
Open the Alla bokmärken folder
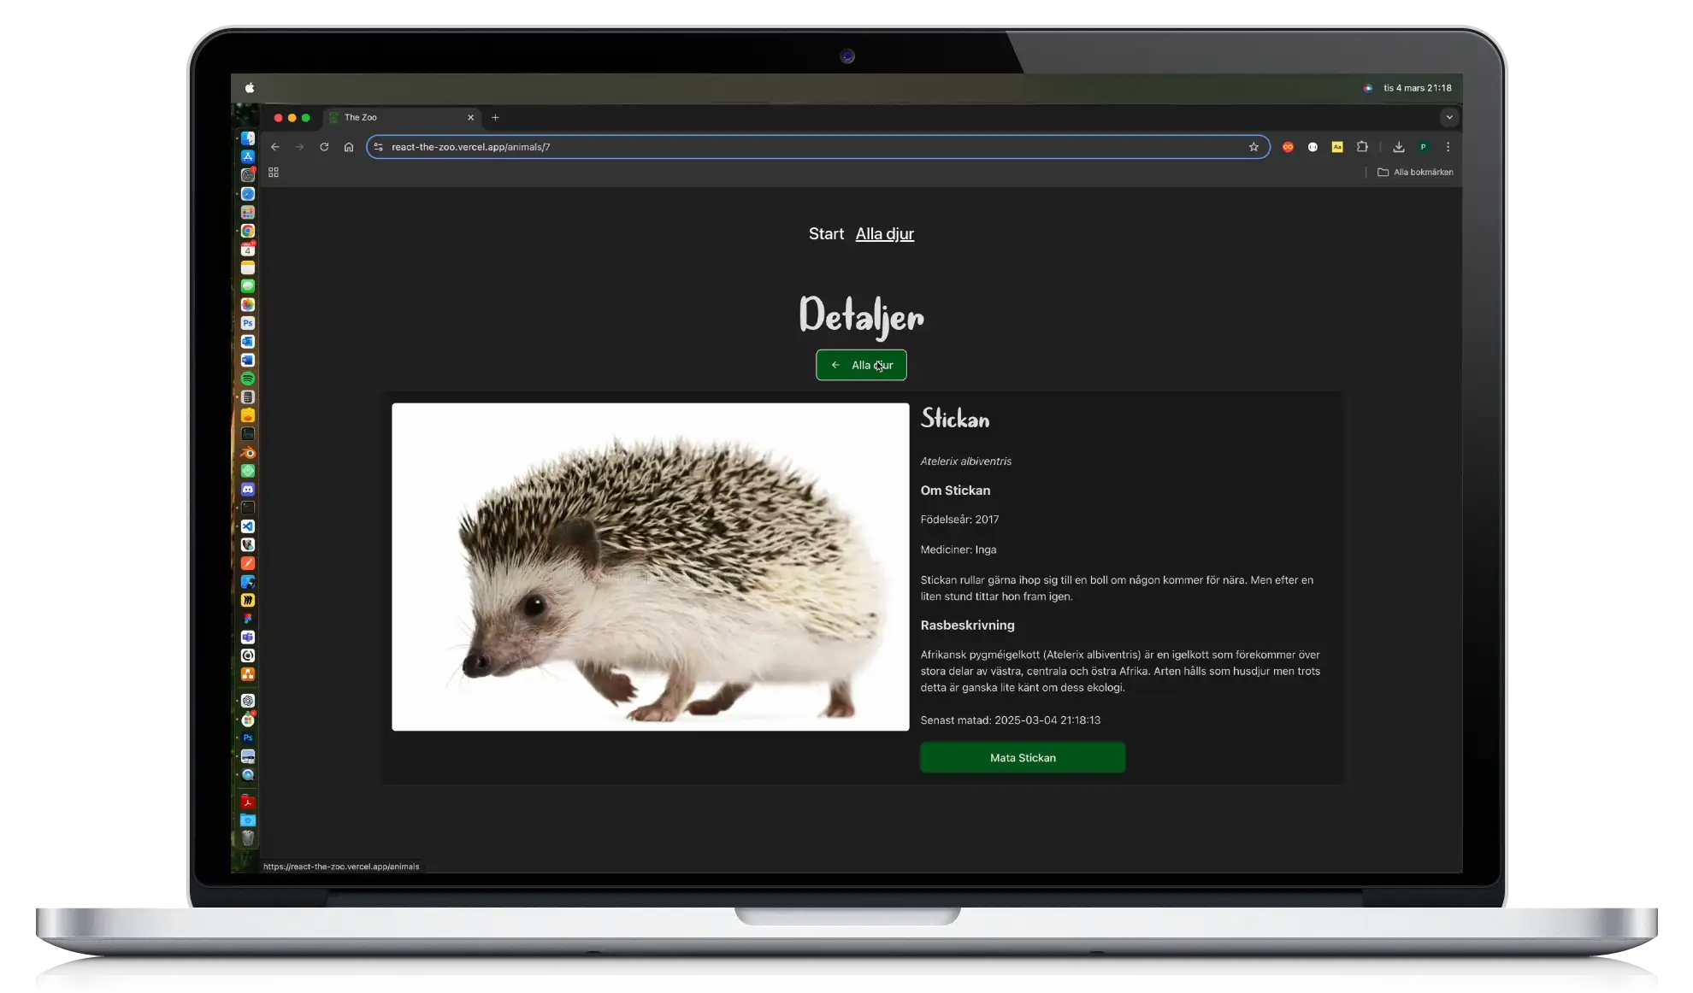pos(1415,173)
